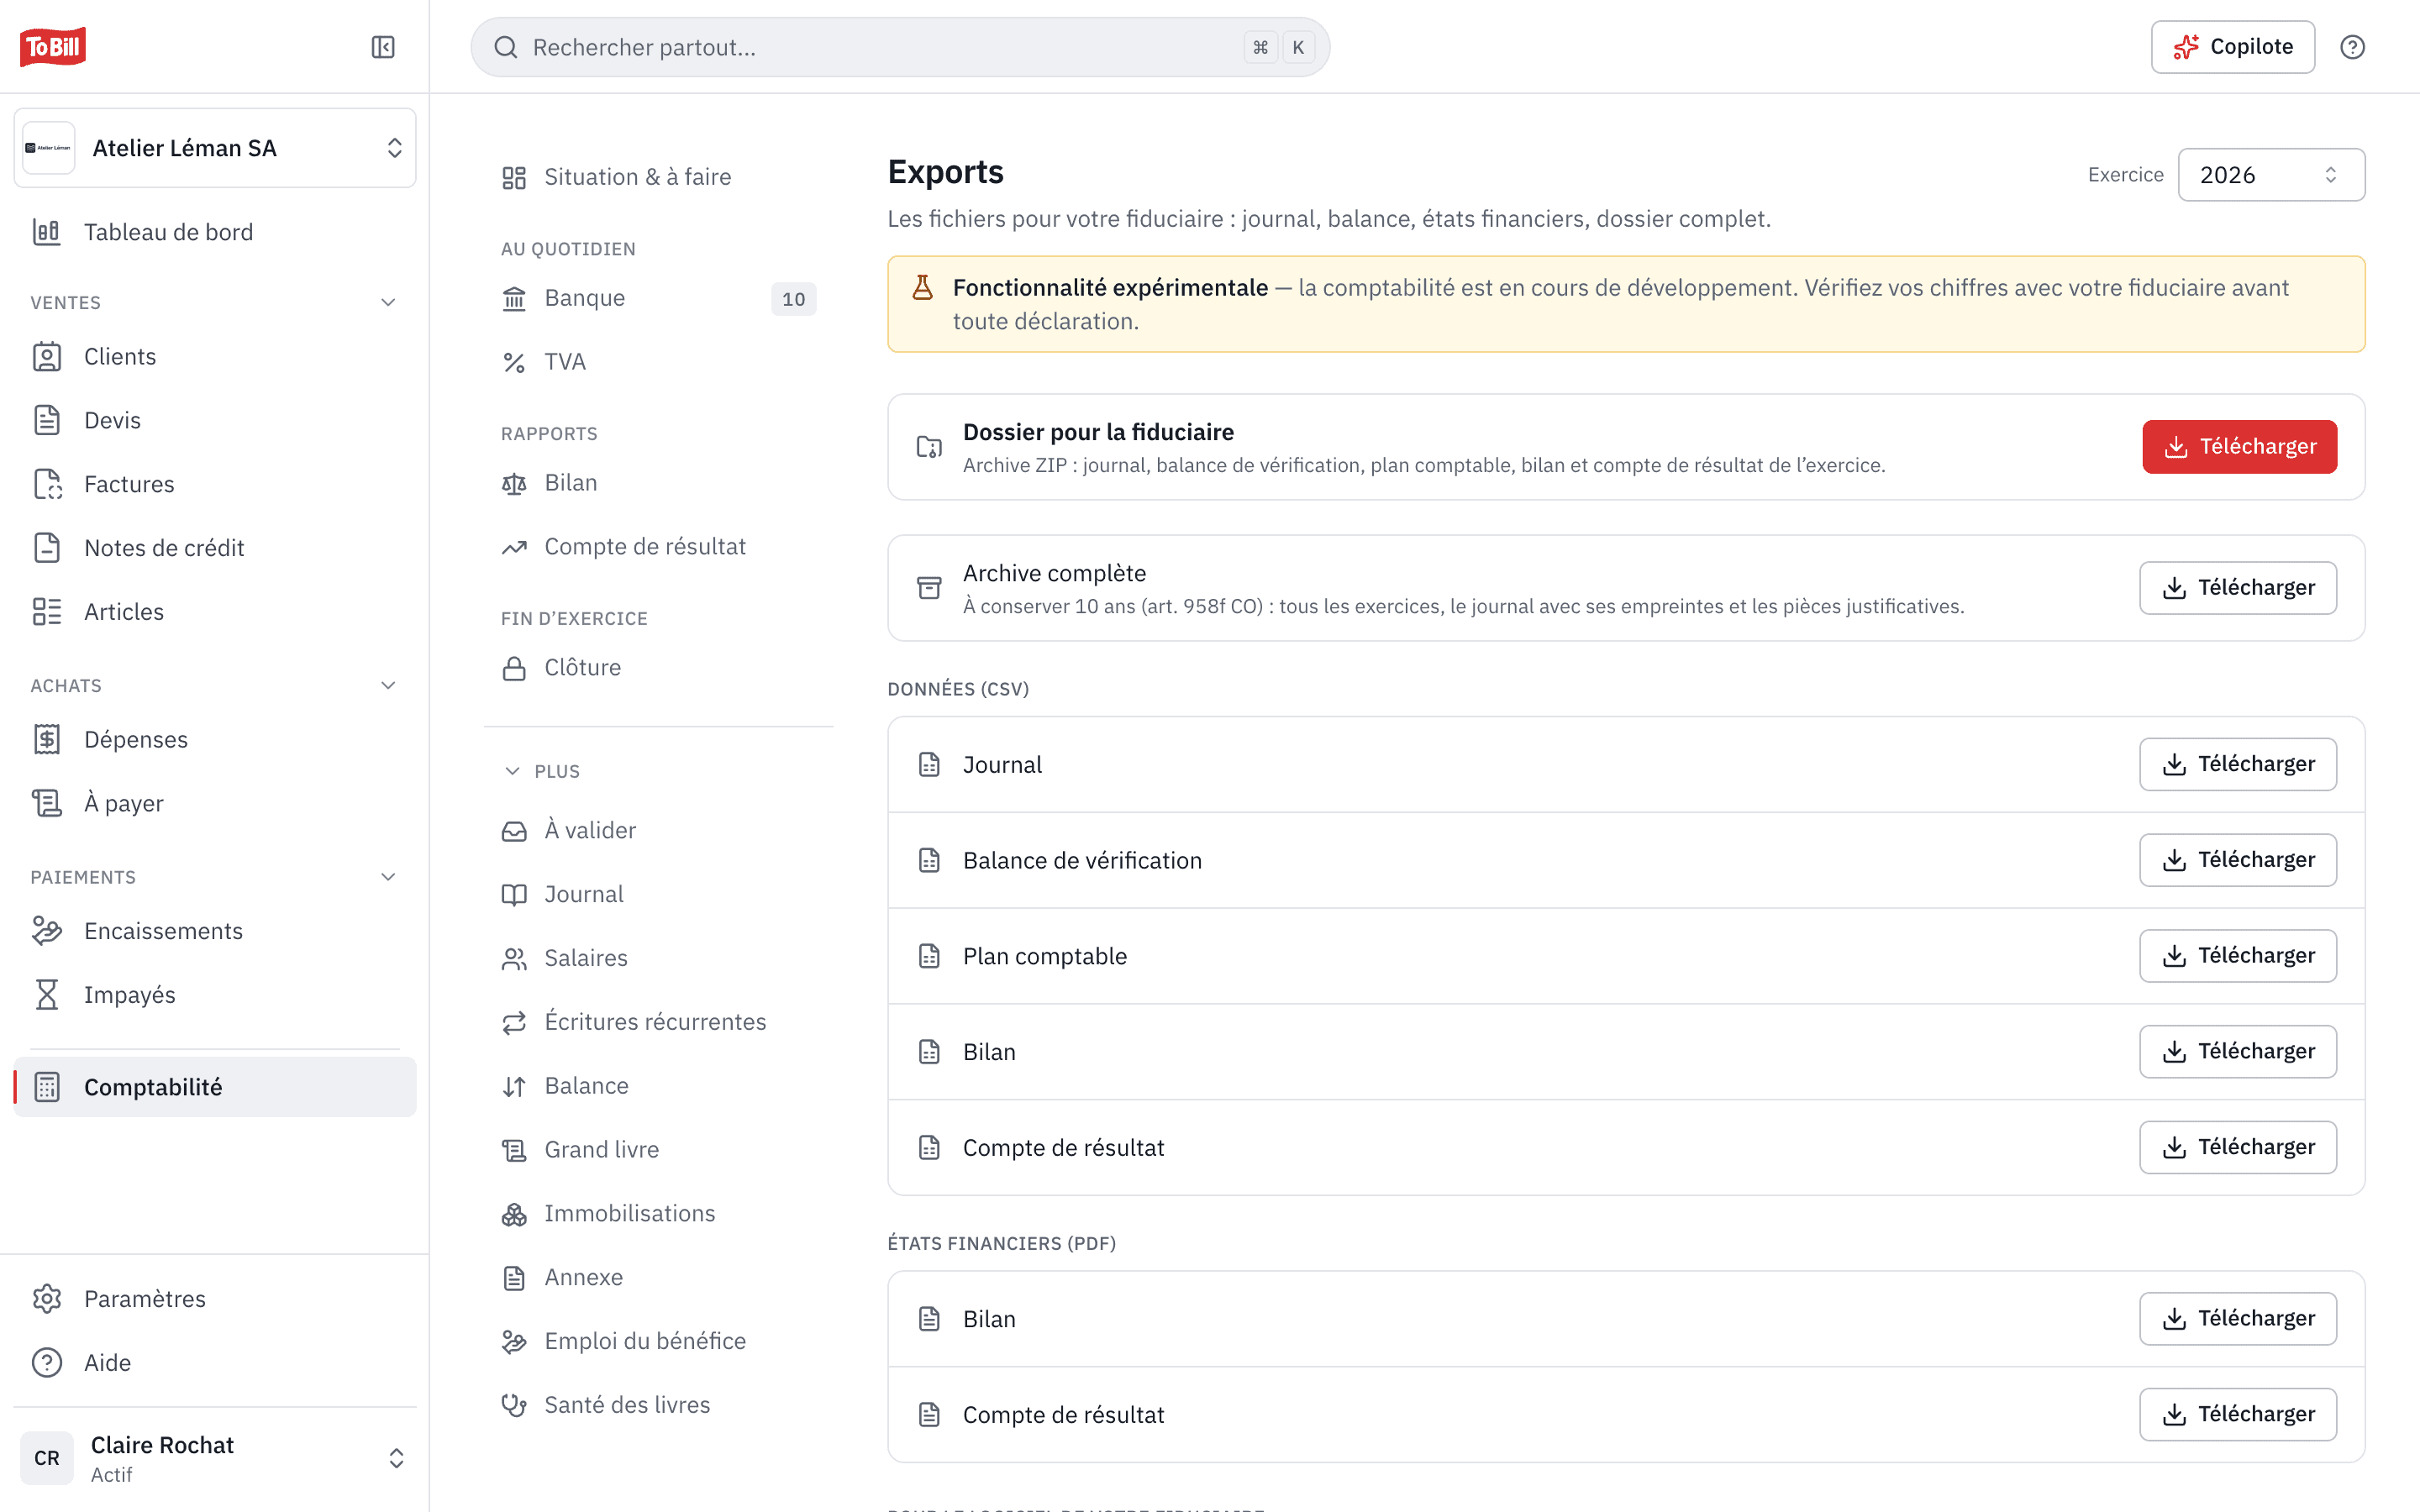Click the ToBill logo

53,46
